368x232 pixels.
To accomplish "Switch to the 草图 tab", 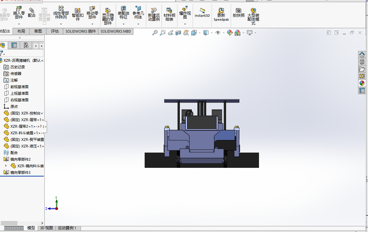I will (x=38, y=31).
